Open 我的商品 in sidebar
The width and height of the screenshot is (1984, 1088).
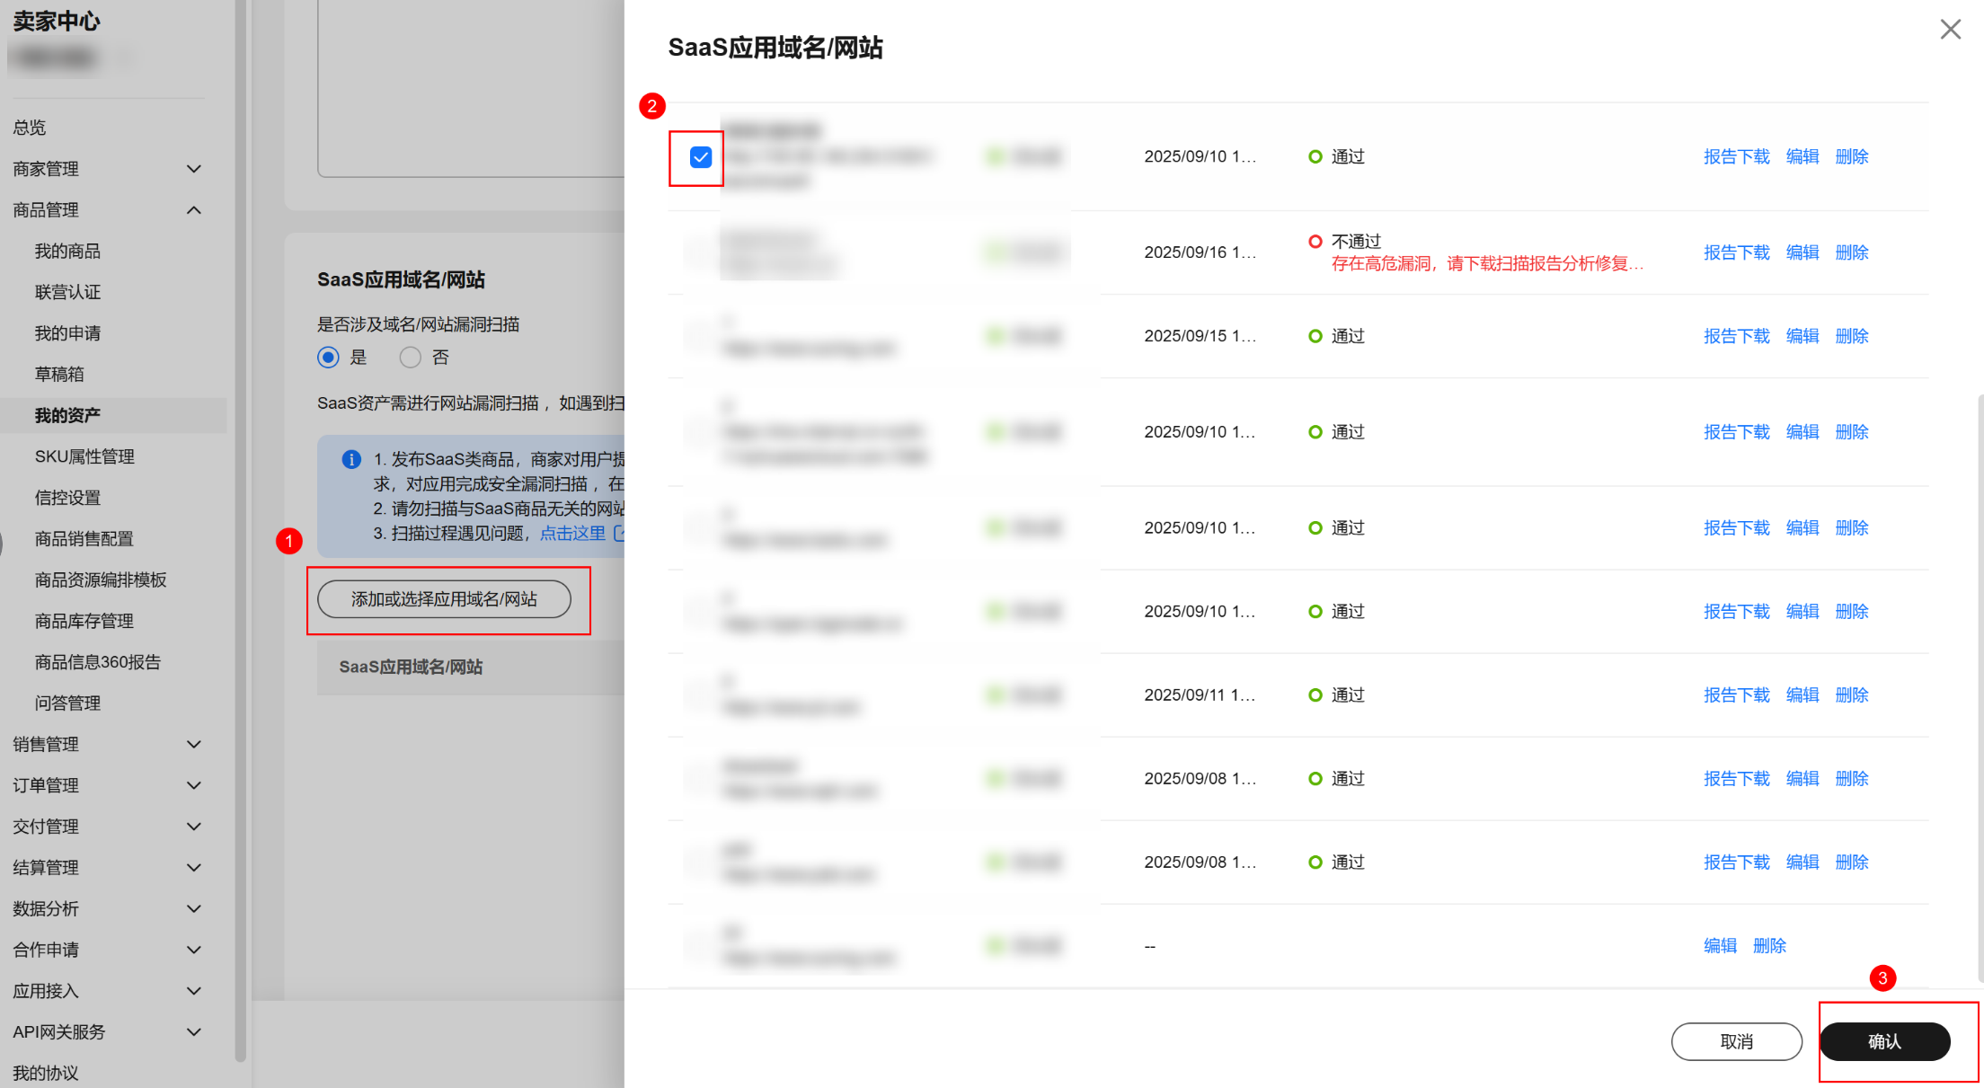coord(67,252)
